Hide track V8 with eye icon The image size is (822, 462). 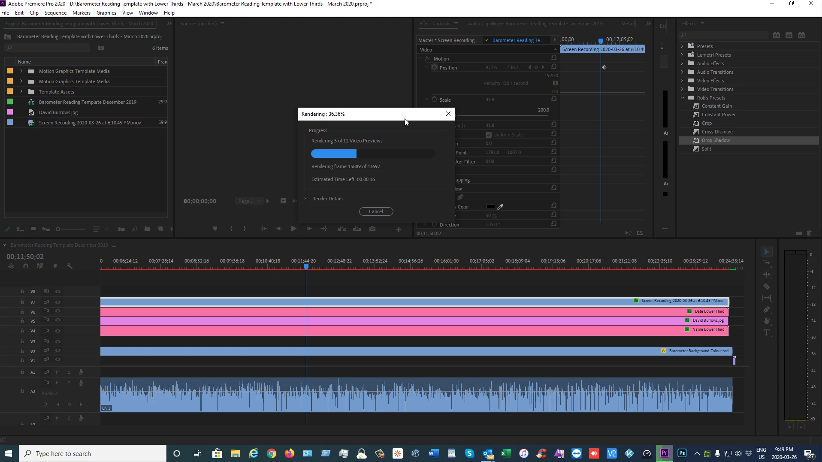tap(57, 292)
